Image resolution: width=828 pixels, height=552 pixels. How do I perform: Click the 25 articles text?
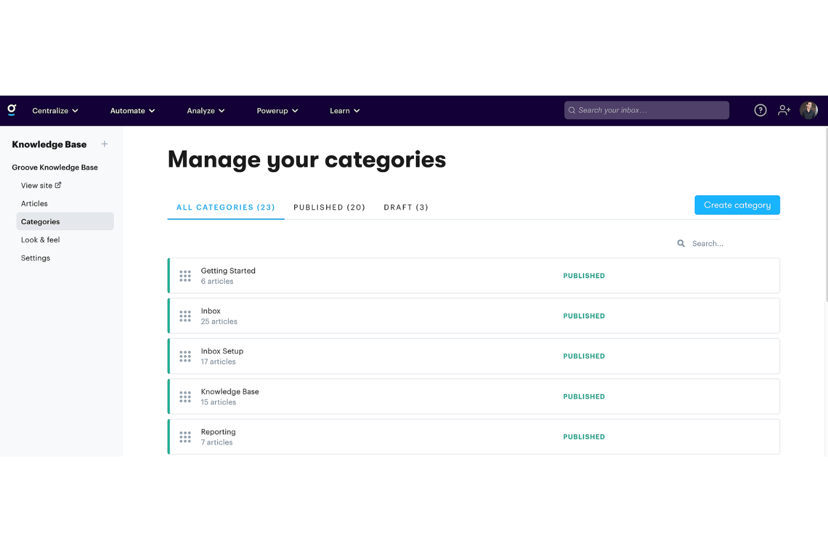[x=219, y=322]
